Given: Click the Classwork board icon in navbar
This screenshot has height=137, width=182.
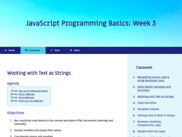Looking at the screenshot, I should (26, 50).
